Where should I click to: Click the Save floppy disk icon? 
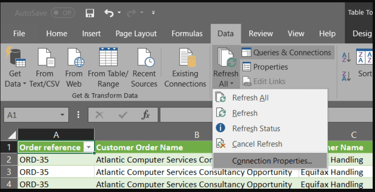90,13
